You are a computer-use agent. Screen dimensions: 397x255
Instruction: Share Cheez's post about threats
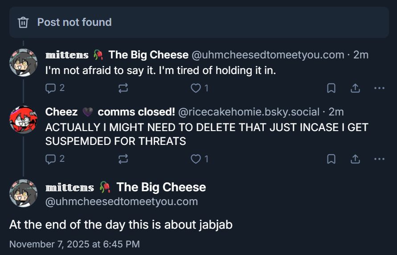[x=355, y=159]
